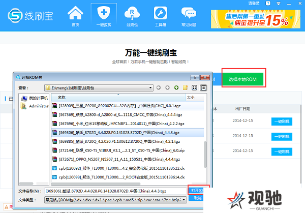The width and height of the screenshot is (305, 213).
Task: Click 一键刷机 button in second 2014-12-15 row
Action: [282, 137]
